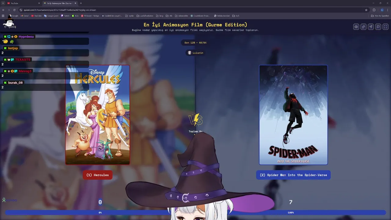Open the browser extensions puzzle icon

374,10
